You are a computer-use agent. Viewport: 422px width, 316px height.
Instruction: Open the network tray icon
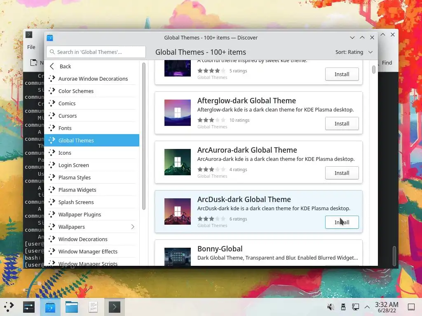(355, 307)
